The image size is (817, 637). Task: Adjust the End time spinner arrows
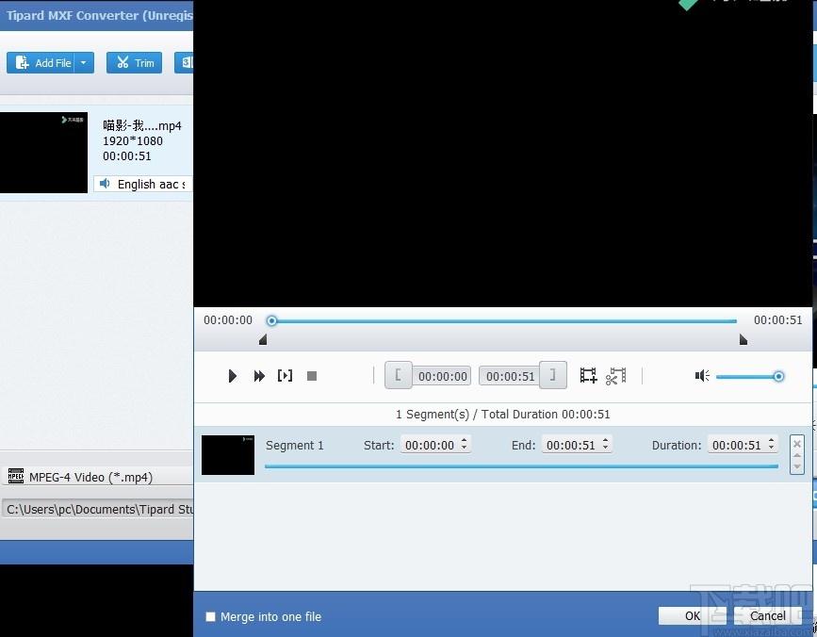click(x=606, y=444)
